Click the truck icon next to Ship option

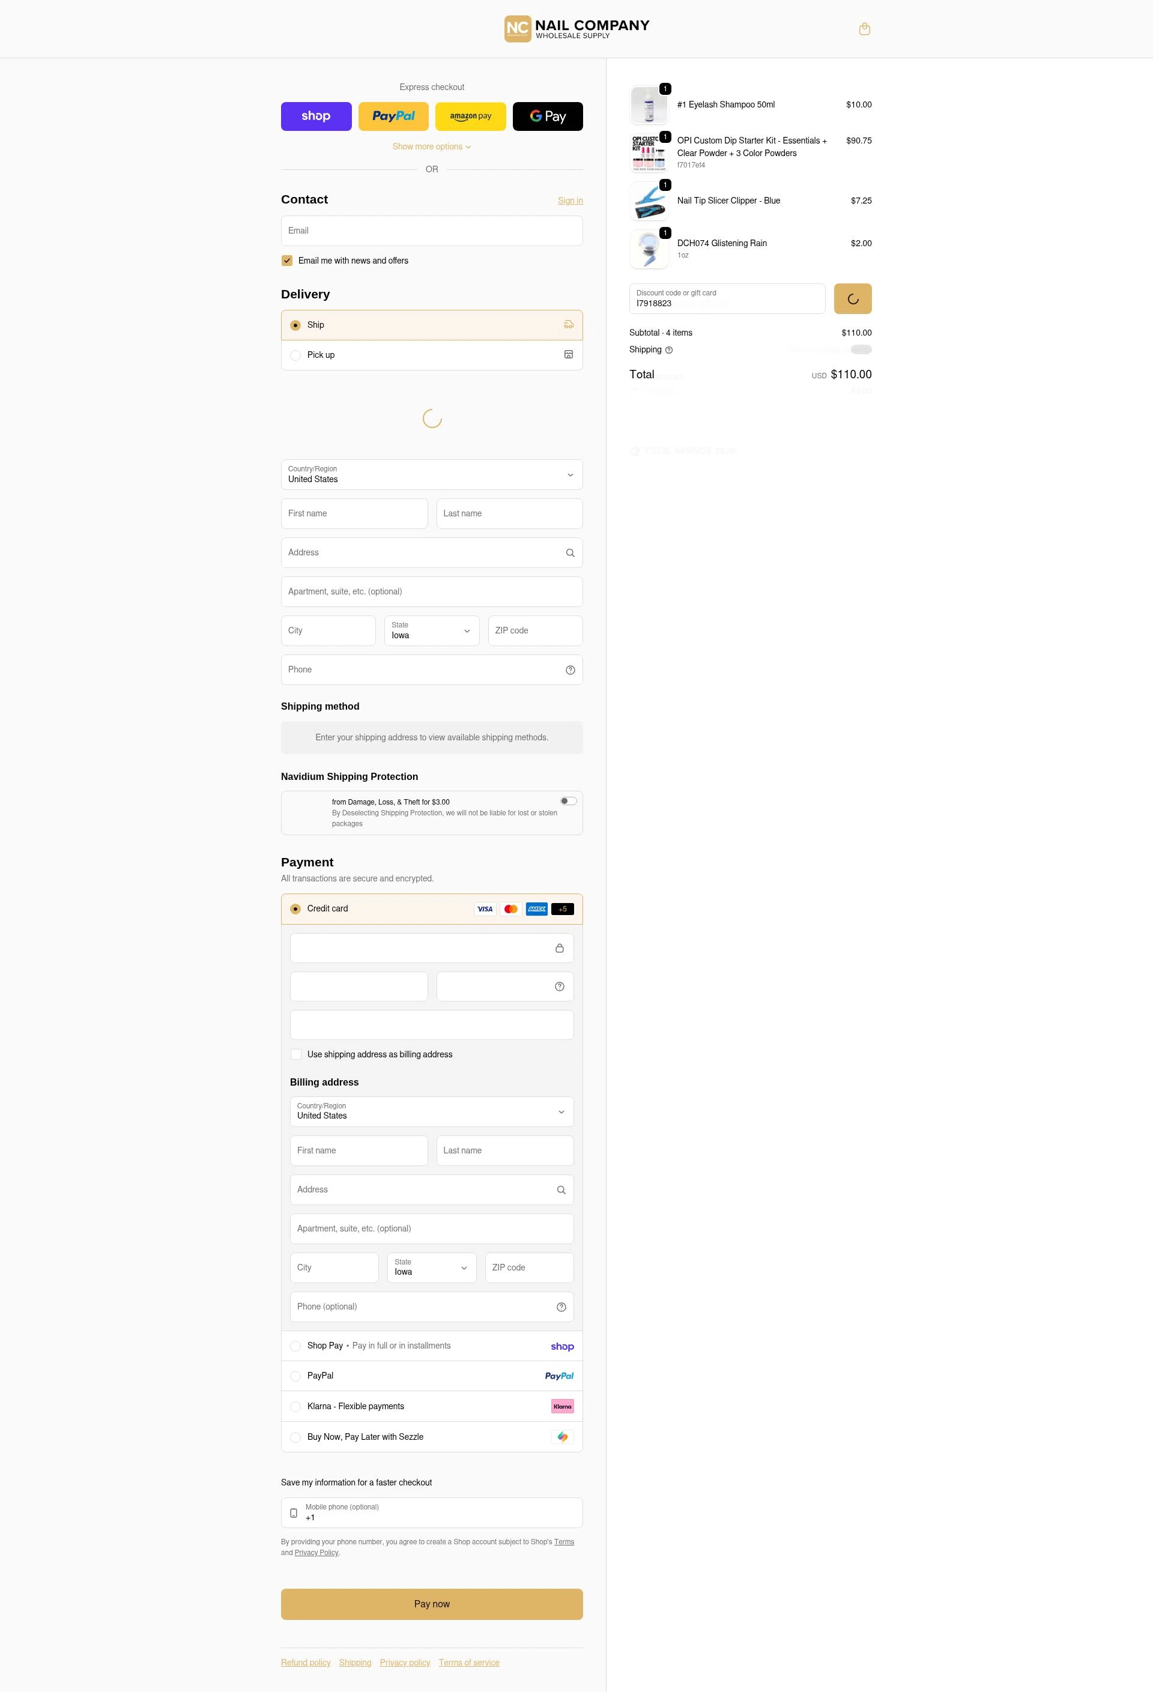568,325
